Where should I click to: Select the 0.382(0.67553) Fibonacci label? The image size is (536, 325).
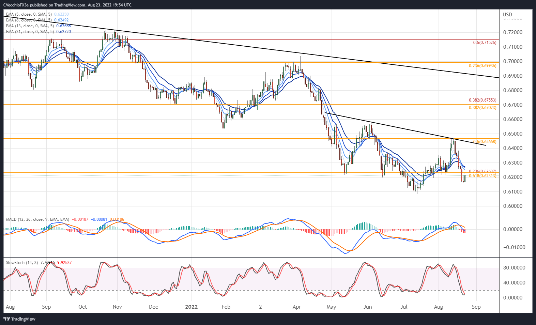[x=483, y=100]
